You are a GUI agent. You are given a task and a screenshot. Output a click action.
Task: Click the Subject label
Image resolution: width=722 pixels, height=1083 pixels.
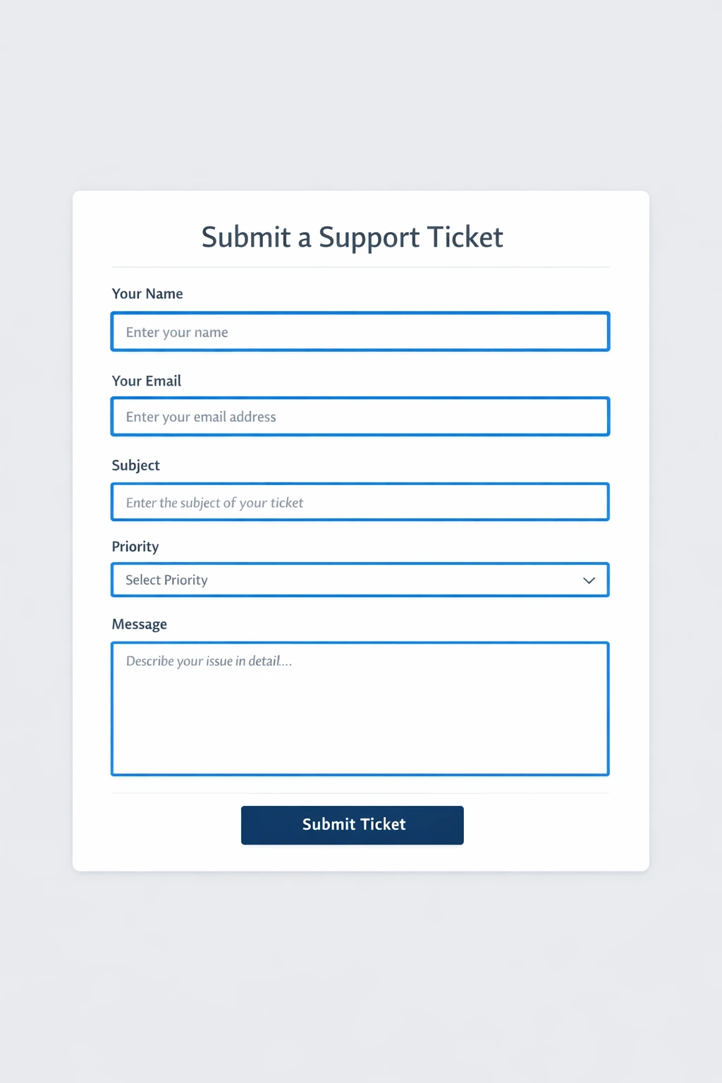[x=135, y=465]
